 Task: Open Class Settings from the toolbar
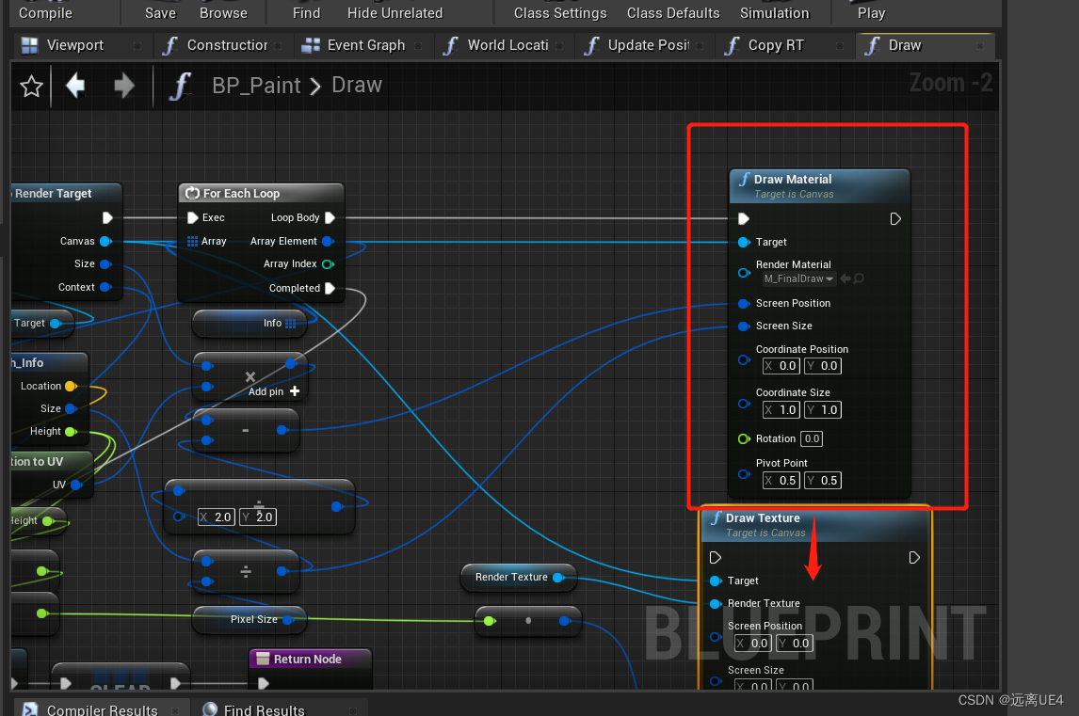pyautogui.click(x=559, y=13)
